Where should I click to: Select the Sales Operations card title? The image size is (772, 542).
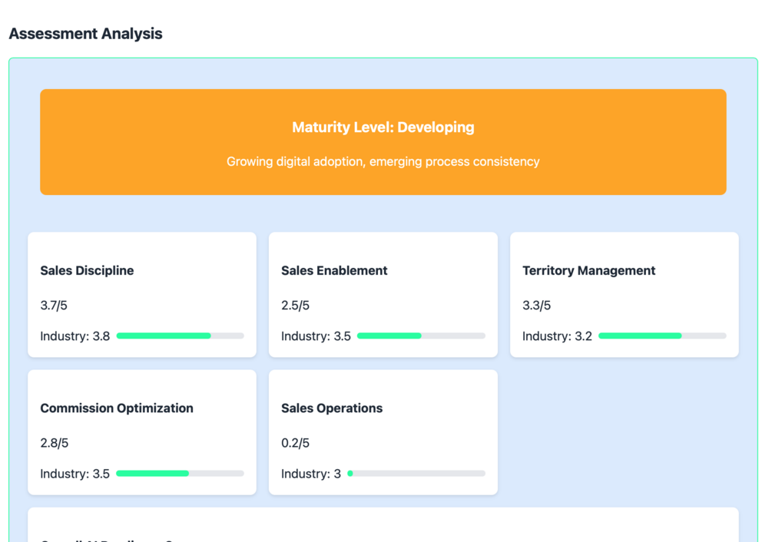[x=332, y=408]
